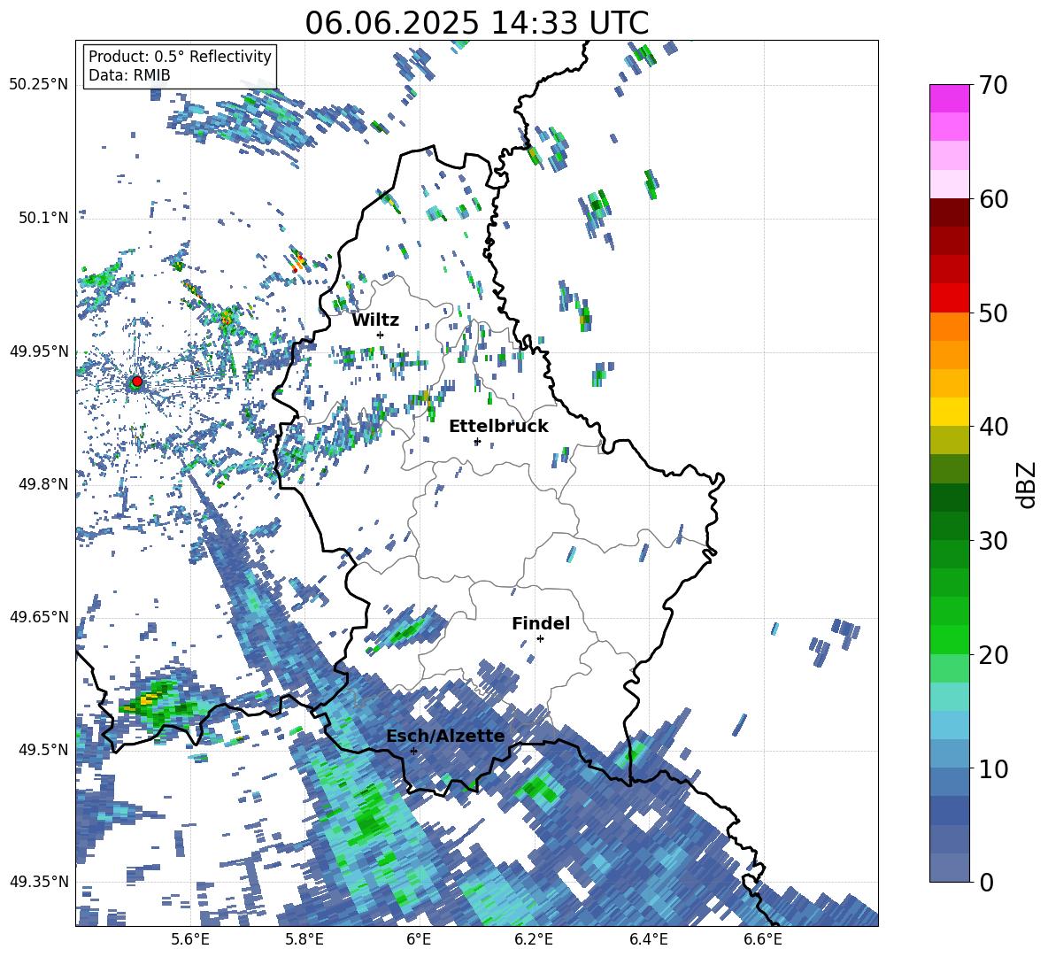Image resolution: width=1048 pixels, height=957 pixels.
Task: Click the bright red 50 dBZ colorbar segment
Action: (x=949, y=298)
